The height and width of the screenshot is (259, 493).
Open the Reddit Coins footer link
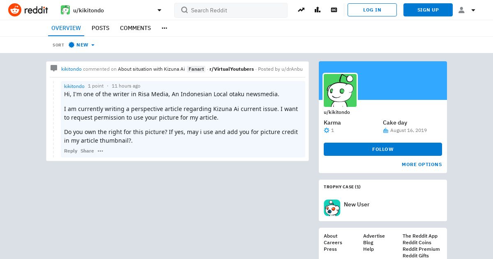(417, 243)
